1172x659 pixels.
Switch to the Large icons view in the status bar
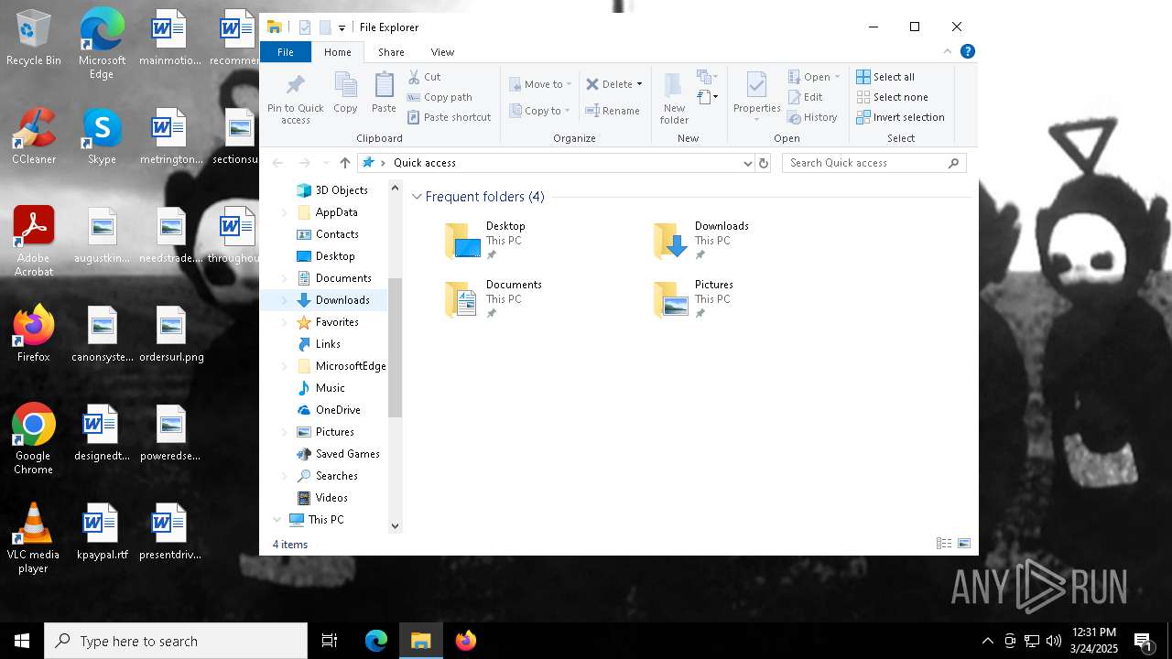pyautogui.click(x=964, y=544)
